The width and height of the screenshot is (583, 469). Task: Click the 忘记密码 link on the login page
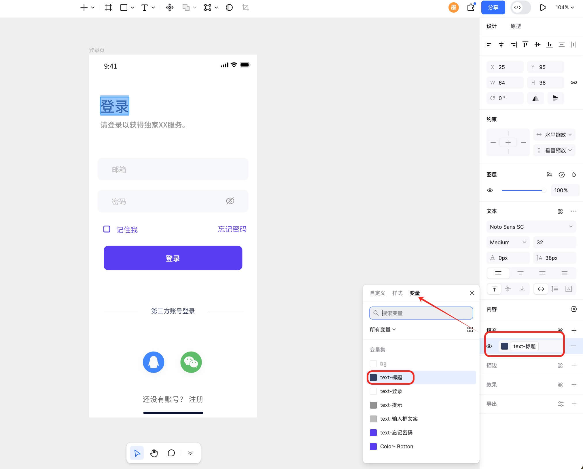coord(232,229)
